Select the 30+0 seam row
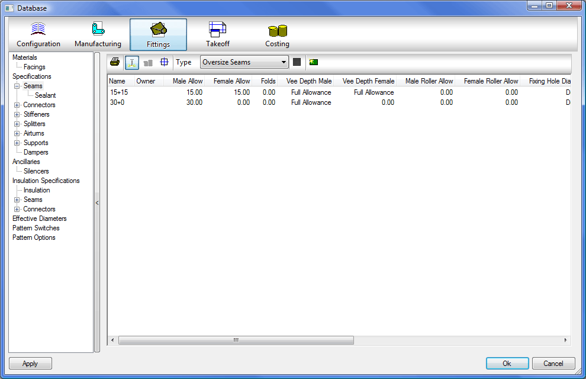This screenshot has width=586, height=379. [339, 102]
